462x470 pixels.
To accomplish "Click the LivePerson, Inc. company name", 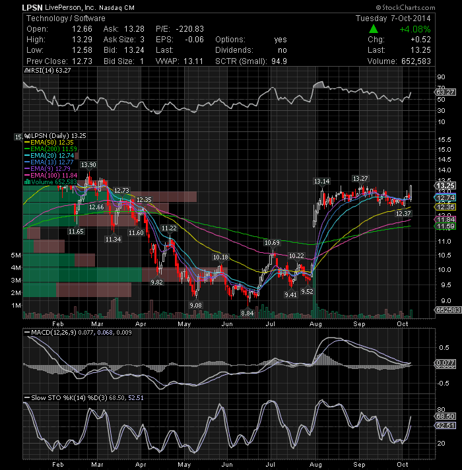I will (70, 7).
